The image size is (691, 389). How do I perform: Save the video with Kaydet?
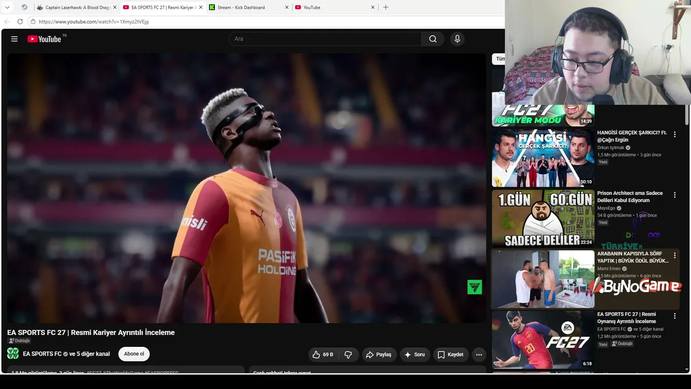coord(450,354)
